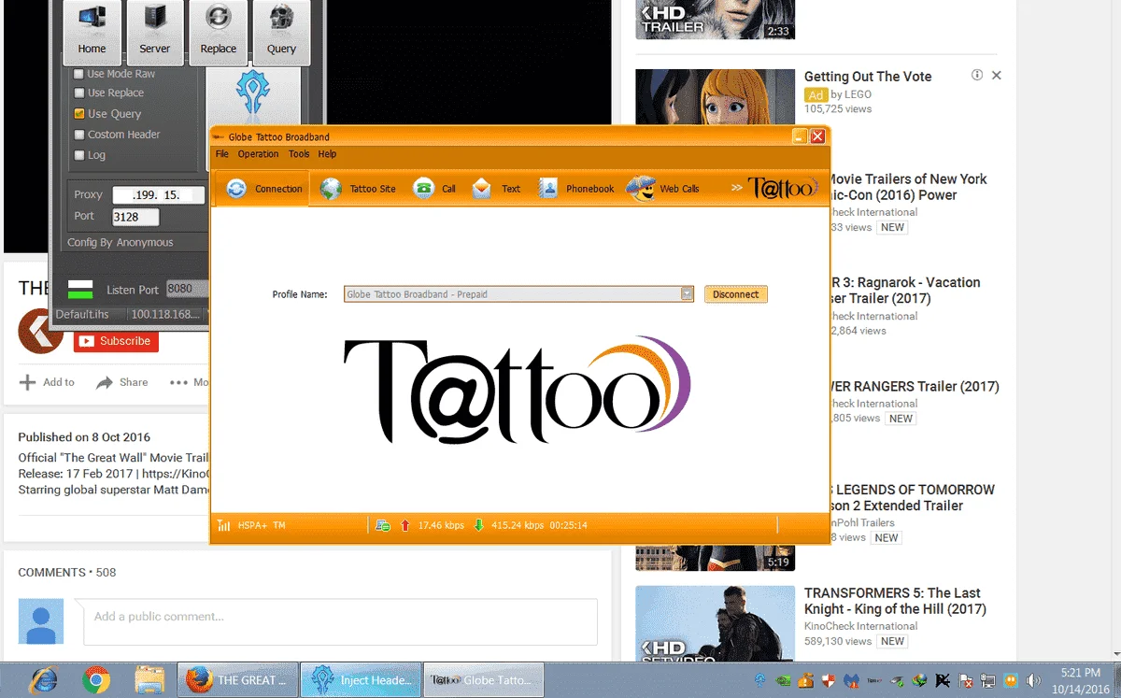The image size is (1121, 698).
Task: Click Share on the YouTube page
Action: (121, 382)
